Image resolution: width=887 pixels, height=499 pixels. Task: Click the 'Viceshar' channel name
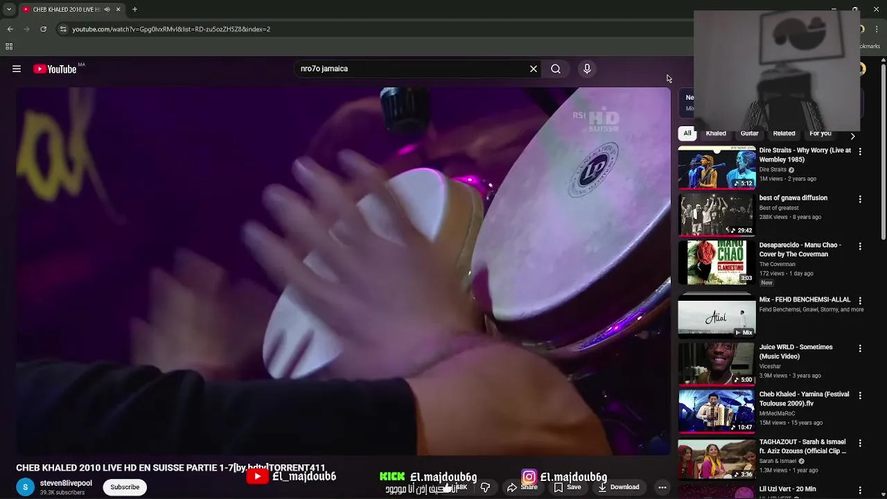coord(770,366)
